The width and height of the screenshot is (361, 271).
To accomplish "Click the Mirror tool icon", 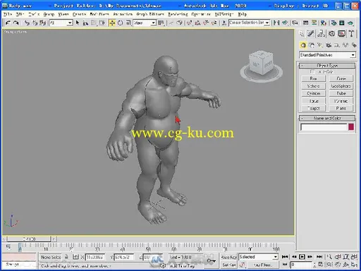I will coord(276,23).
